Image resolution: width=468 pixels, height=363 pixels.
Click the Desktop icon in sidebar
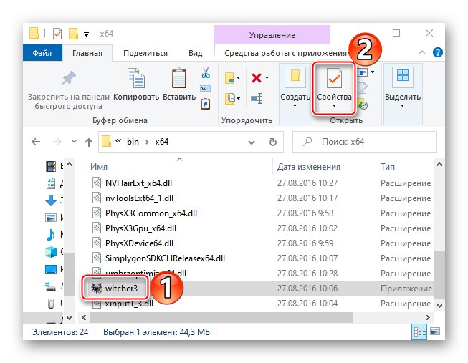(x=51, y=269)
